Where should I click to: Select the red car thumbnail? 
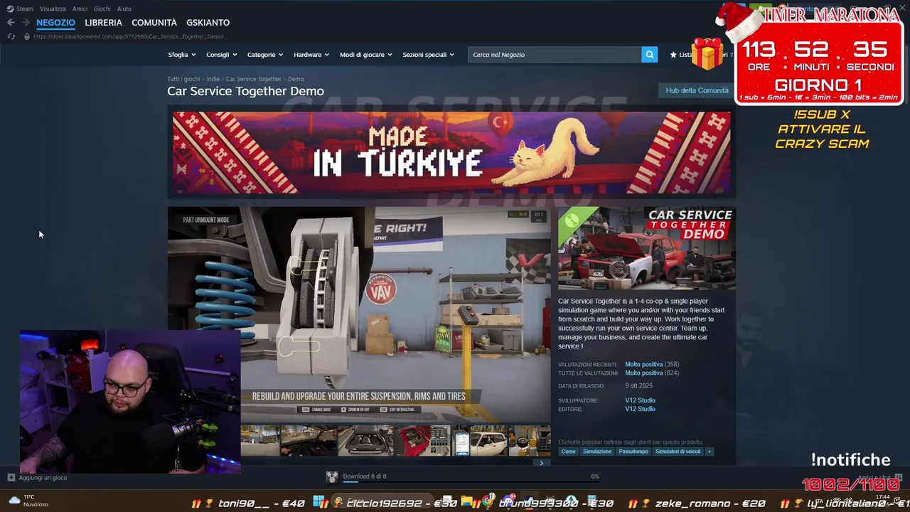coord(422,441)
